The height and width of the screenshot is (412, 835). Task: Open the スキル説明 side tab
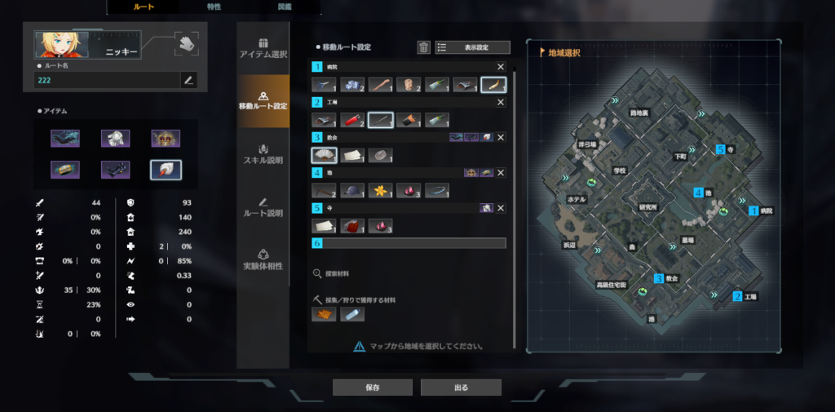click(x=263, y=154)
